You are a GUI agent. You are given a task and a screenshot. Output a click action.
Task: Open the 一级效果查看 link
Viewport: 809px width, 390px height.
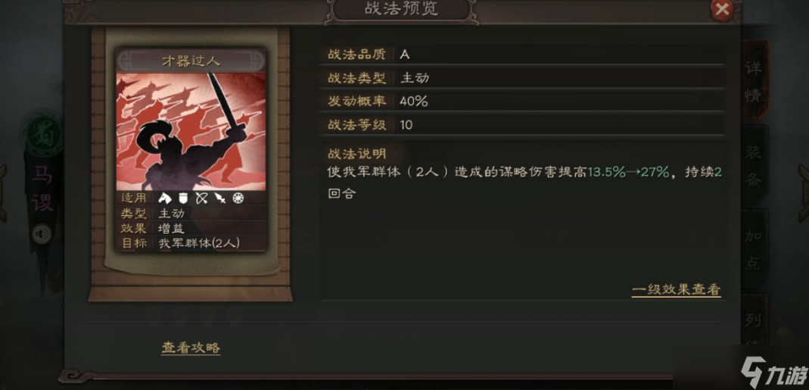click(676, 289)
